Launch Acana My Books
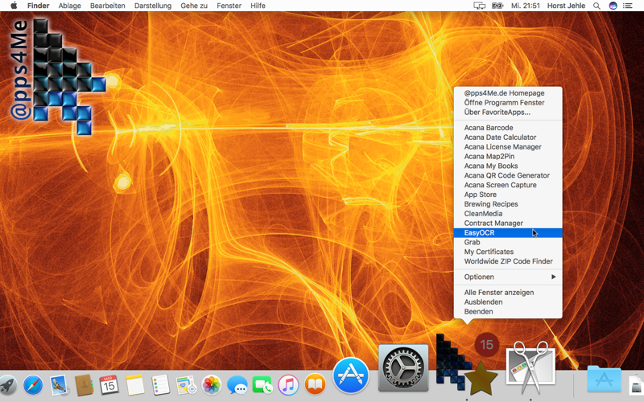This screenshot has width=644, height=402. (x=508, y=166)
